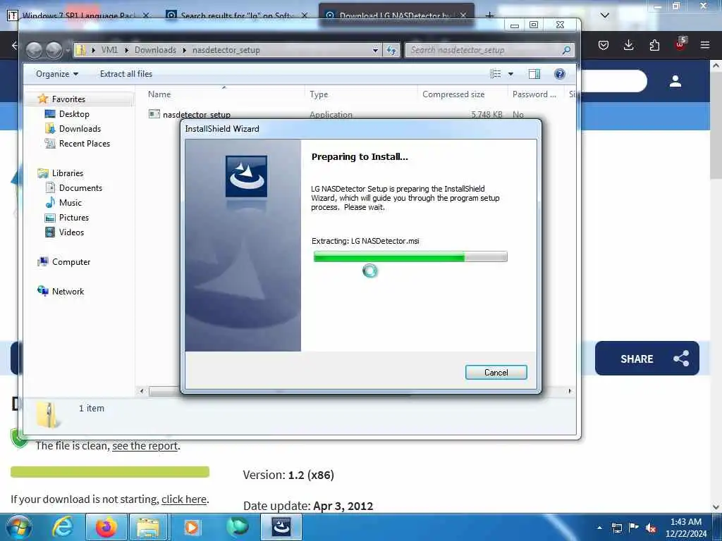
Task: Open Downloads in navigation pane
Action: coord(80,129)
